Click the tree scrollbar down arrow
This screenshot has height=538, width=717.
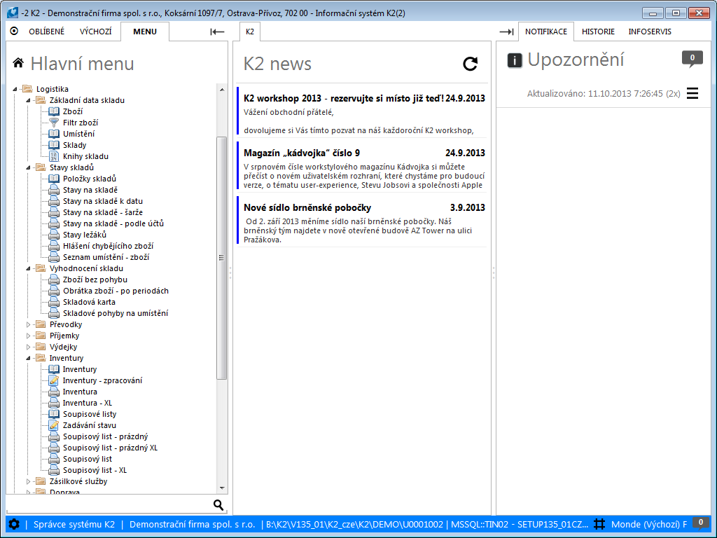point(222,488)
